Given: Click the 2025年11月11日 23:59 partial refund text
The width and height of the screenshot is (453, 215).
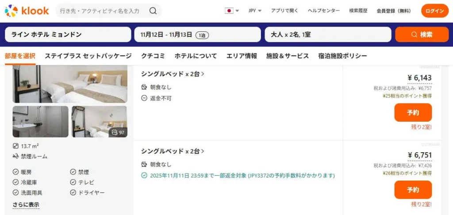Looking at the screenshot, I should coord(242,176).
